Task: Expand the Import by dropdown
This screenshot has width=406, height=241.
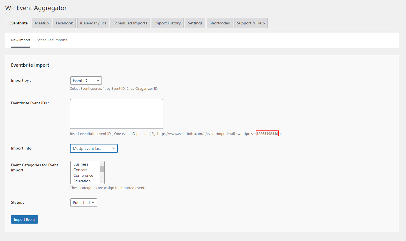Action: [86, 81]
